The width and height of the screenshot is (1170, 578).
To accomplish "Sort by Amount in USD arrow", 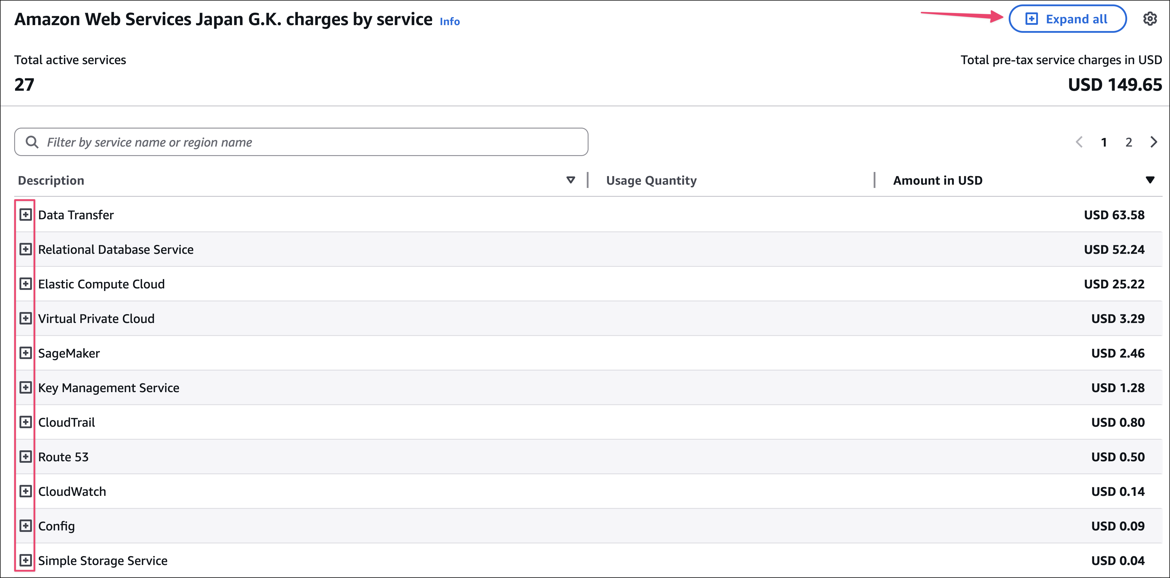I will coord(1150,180).
